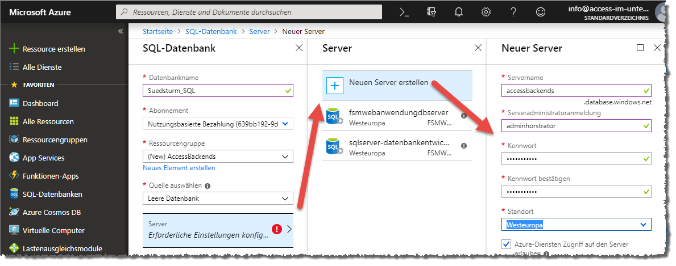Viewport: 676px width, 266px height.
Task: Click the .database.windows.net suffix text
Action: (617, 103)
